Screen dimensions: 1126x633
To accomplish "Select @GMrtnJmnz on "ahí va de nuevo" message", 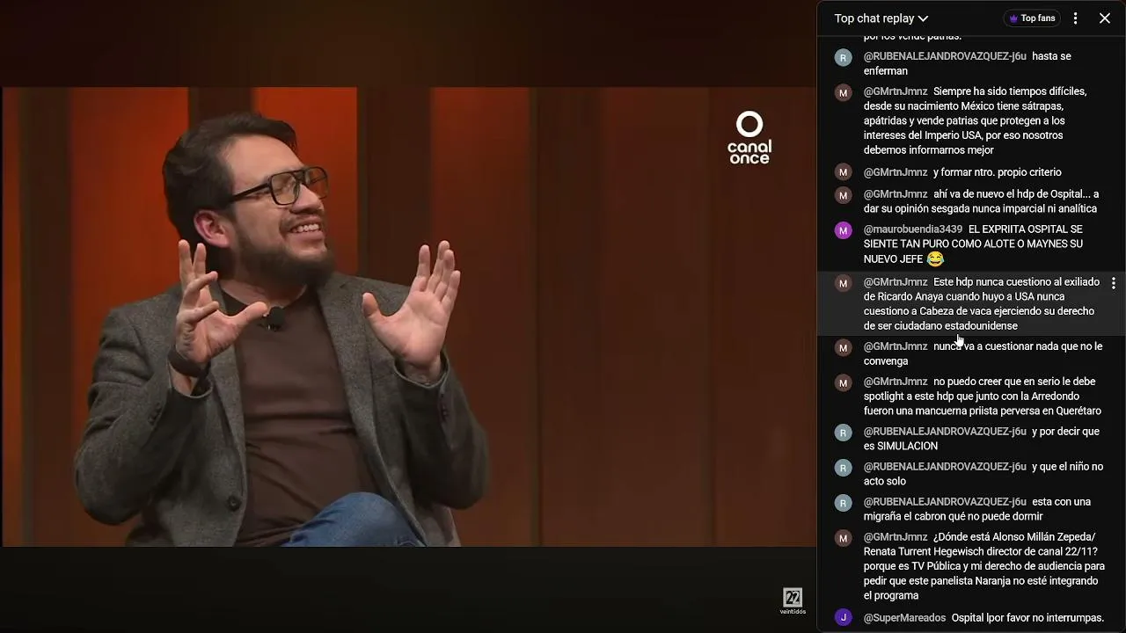I will pyautogui.click(x=896, y=194).
